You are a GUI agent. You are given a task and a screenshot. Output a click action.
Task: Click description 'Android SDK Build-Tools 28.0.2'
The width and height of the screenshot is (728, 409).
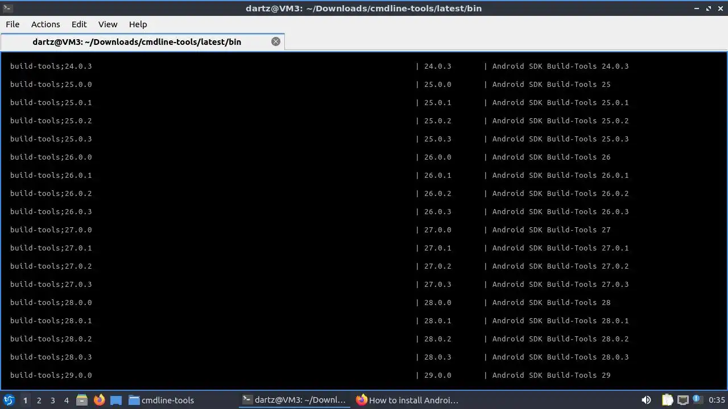[x=560, y=339]
